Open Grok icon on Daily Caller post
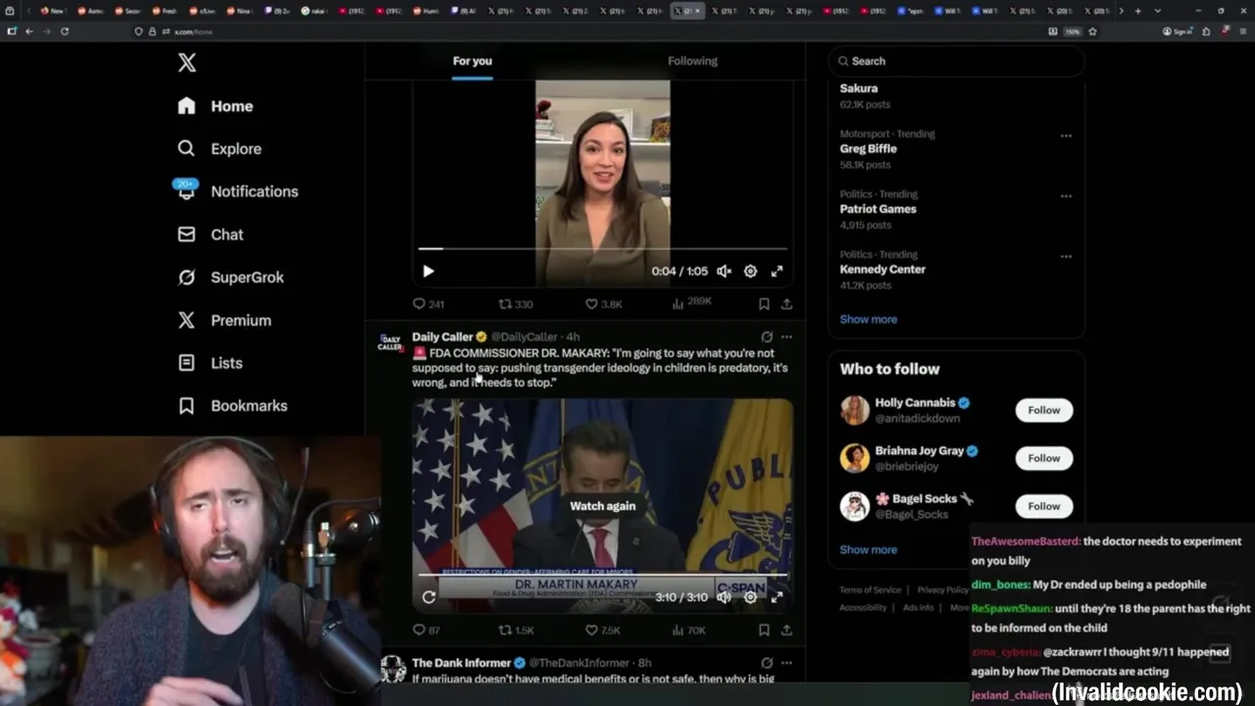 tap(767, 336)
